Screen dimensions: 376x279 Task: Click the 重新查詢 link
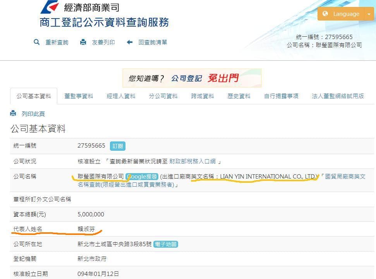[x=57, y=43]
